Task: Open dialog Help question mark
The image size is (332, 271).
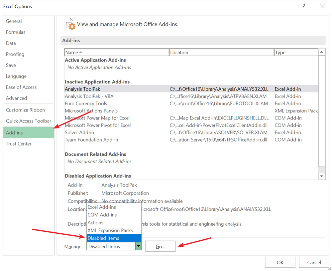Action: pos(304,6)
